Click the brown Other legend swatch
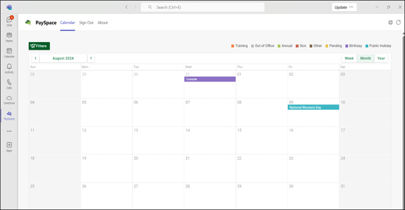Screen dimensions: 405x210 (x=311, y=46)
